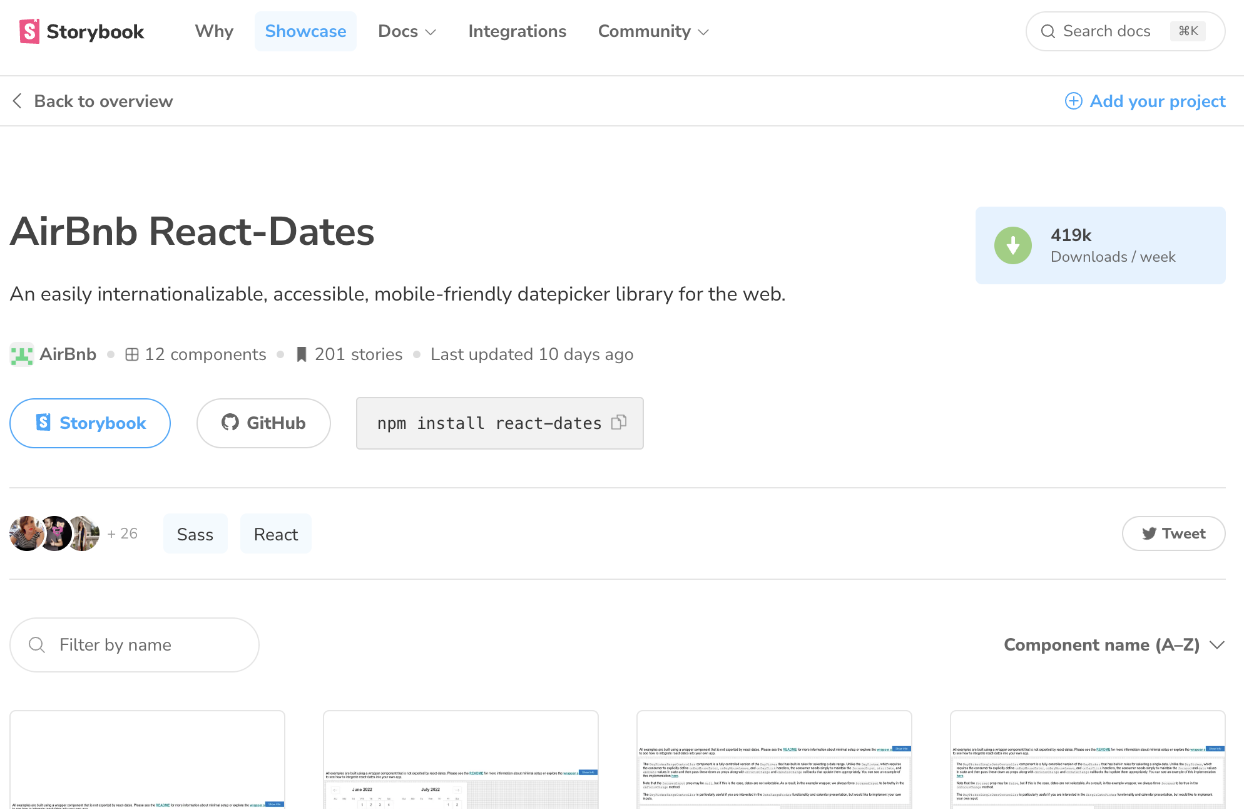Click the 201 stories bookmark icon
The height and width of the screenshot is (809, 1244).
pyautogui.click(x=301, y=354)
